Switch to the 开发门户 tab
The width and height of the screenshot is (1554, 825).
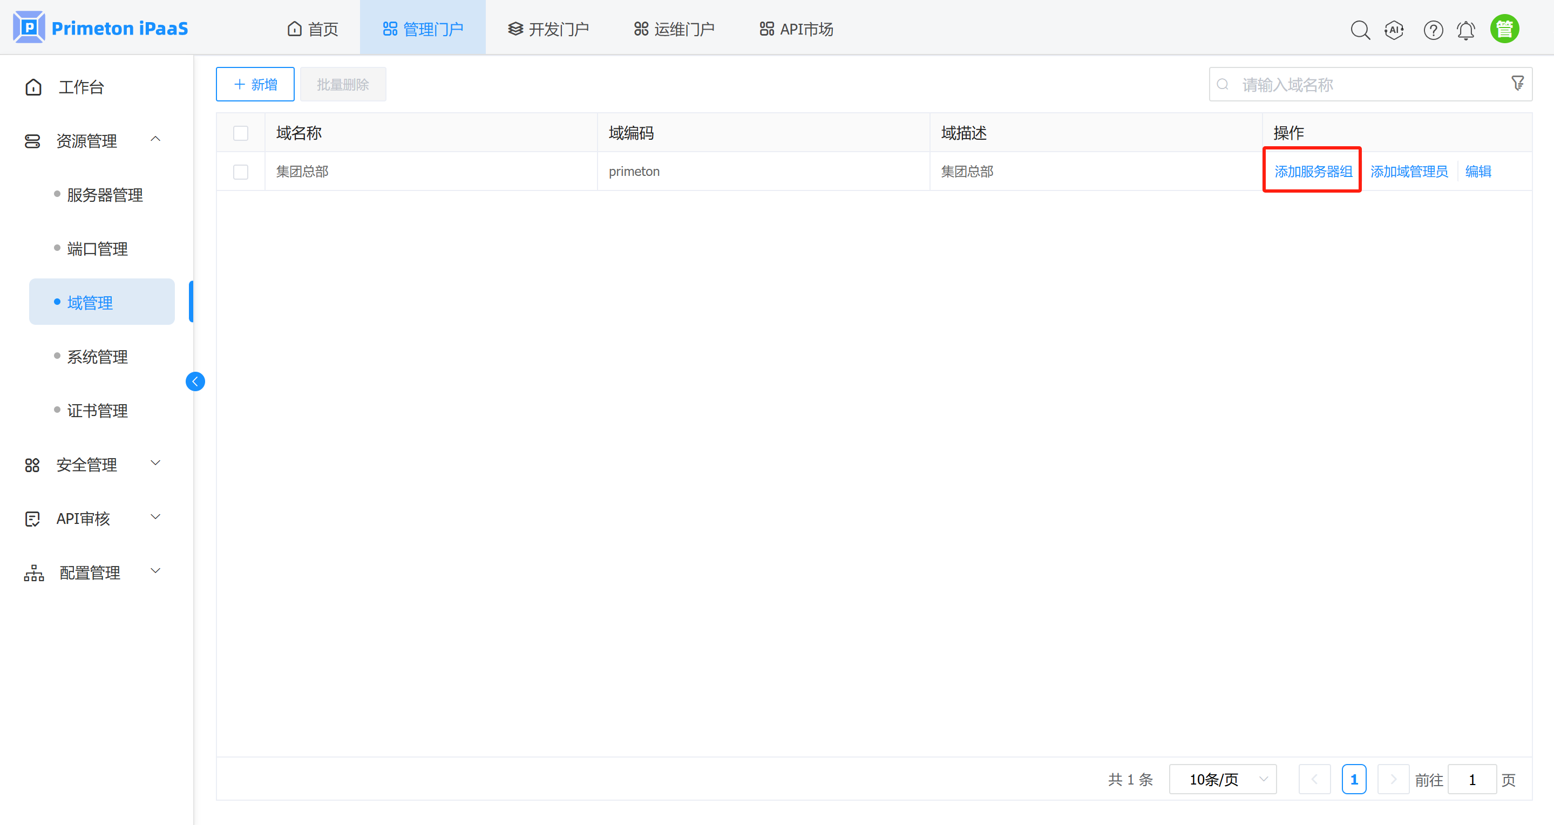point(548,28)
